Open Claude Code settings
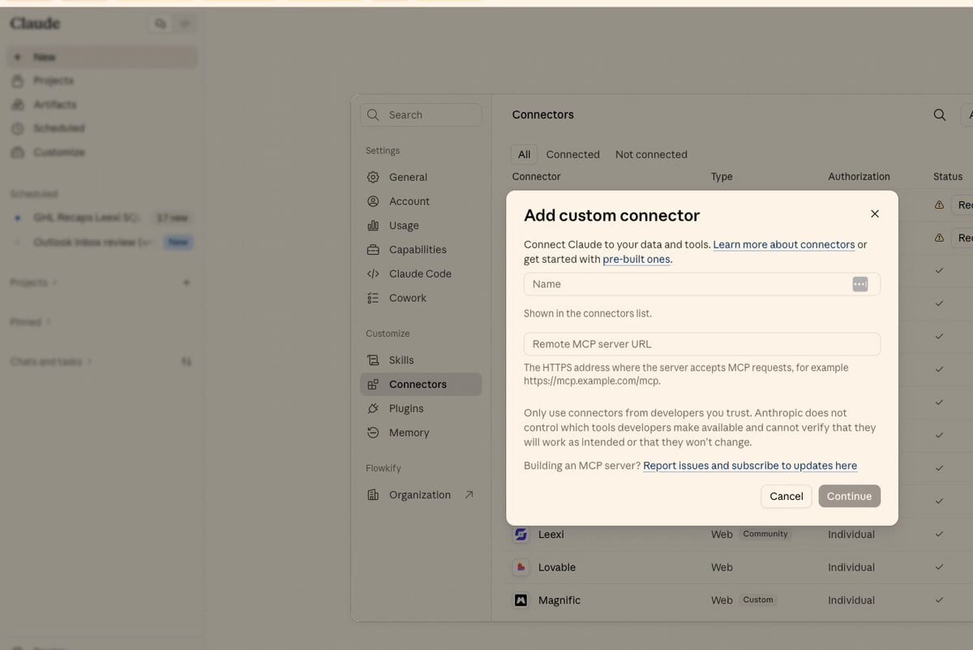This screenshot has width=973, height=650. pyautogui.click(x=421, y=274)
